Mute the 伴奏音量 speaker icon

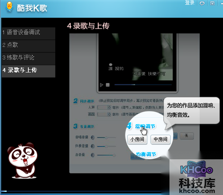93,146
